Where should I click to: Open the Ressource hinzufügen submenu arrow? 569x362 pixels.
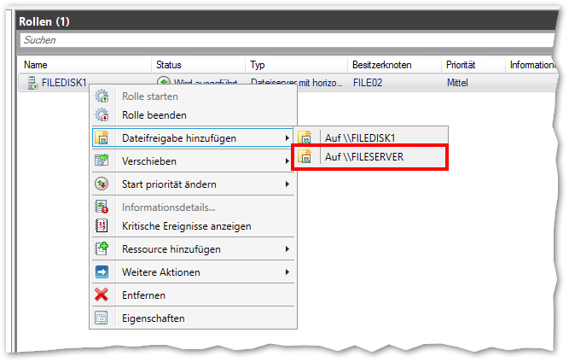pos(287,249)
